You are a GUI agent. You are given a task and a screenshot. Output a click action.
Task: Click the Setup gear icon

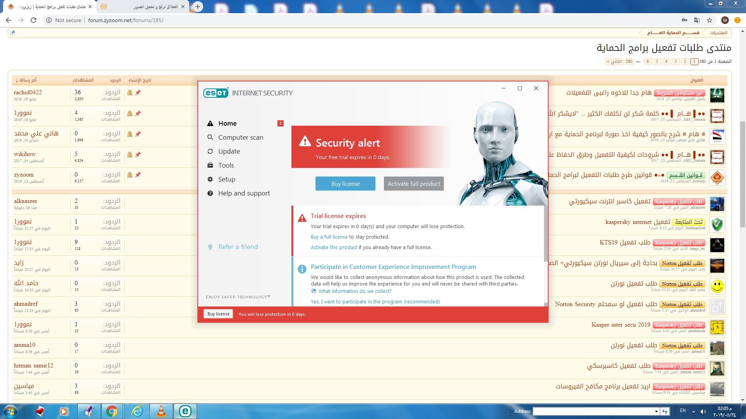210,179
